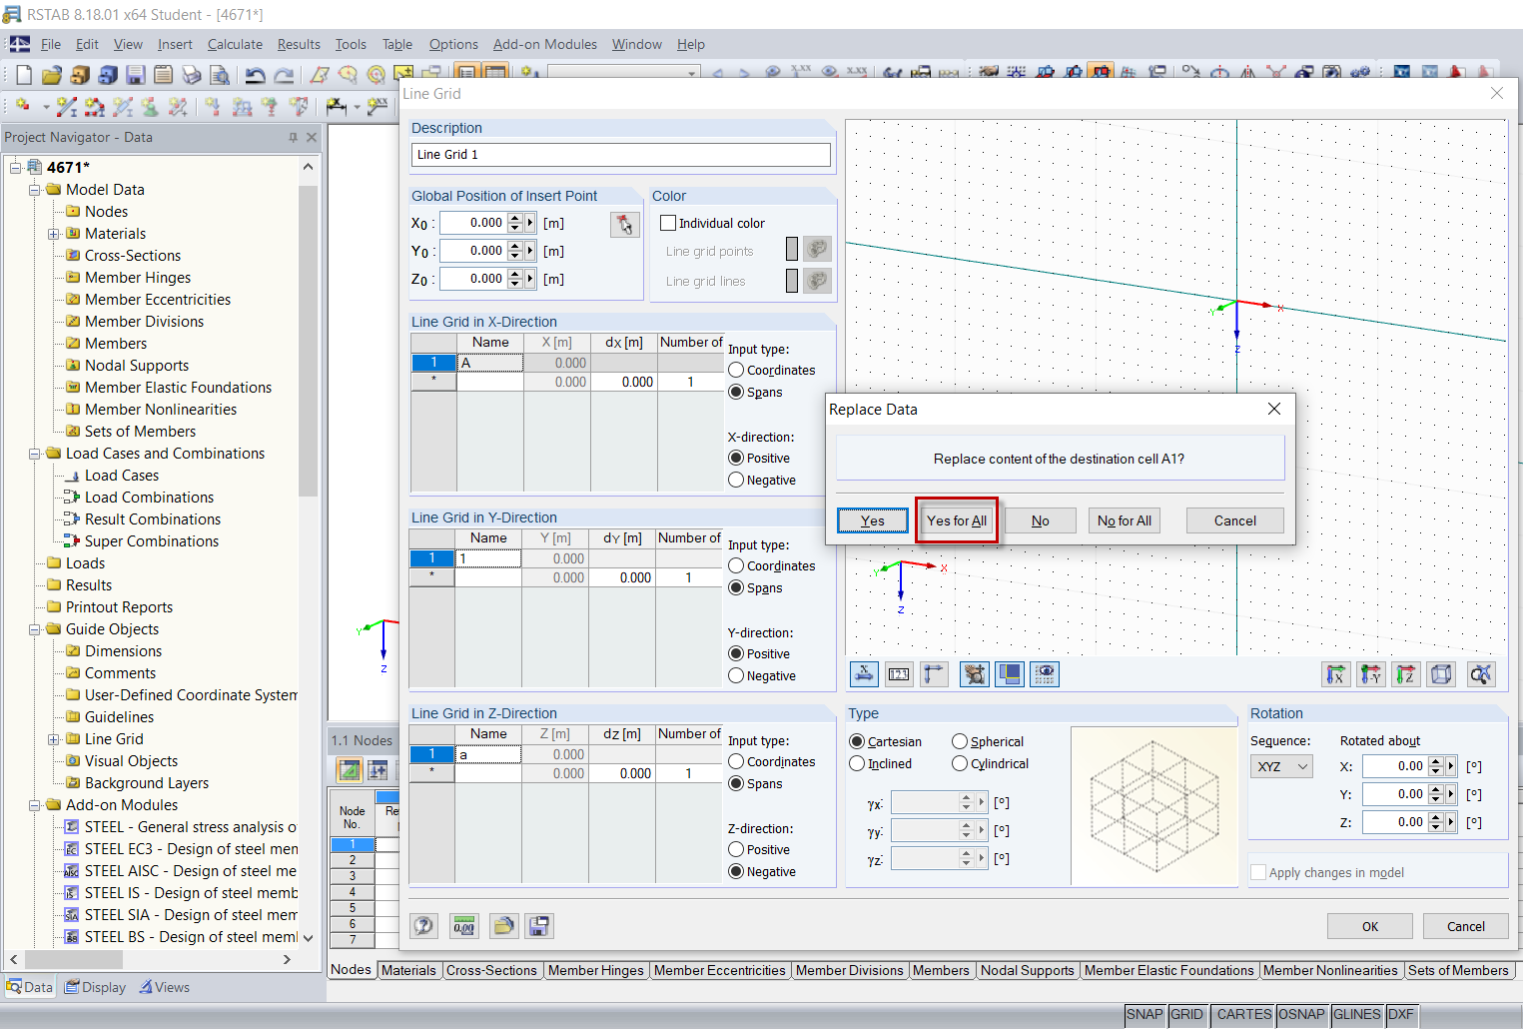This screenshot has width=1523, height=1029.
Task: Open the Options menu
Action: 453,44
